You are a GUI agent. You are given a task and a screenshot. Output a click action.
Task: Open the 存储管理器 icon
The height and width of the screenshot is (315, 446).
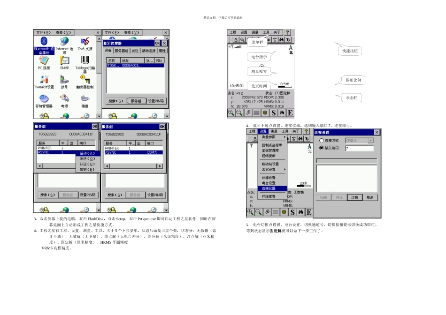(44, 101)
